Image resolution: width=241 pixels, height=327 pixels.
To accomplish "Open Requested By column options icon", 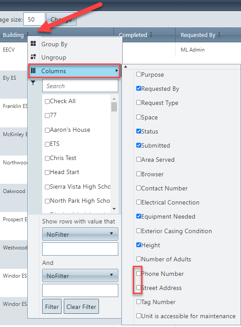I will coord(219,35).
